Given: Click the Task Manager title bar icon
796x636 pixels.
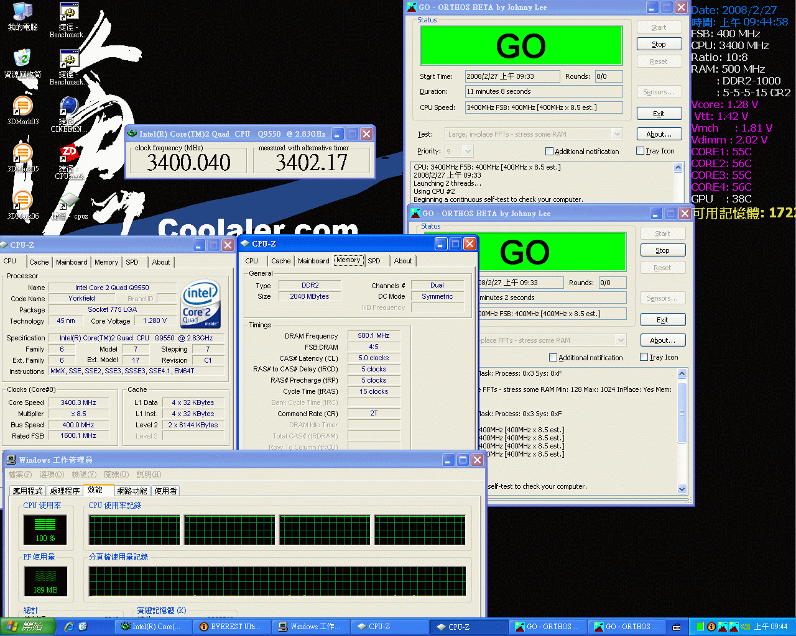Looking at the screenshot, I should point(11,460).
